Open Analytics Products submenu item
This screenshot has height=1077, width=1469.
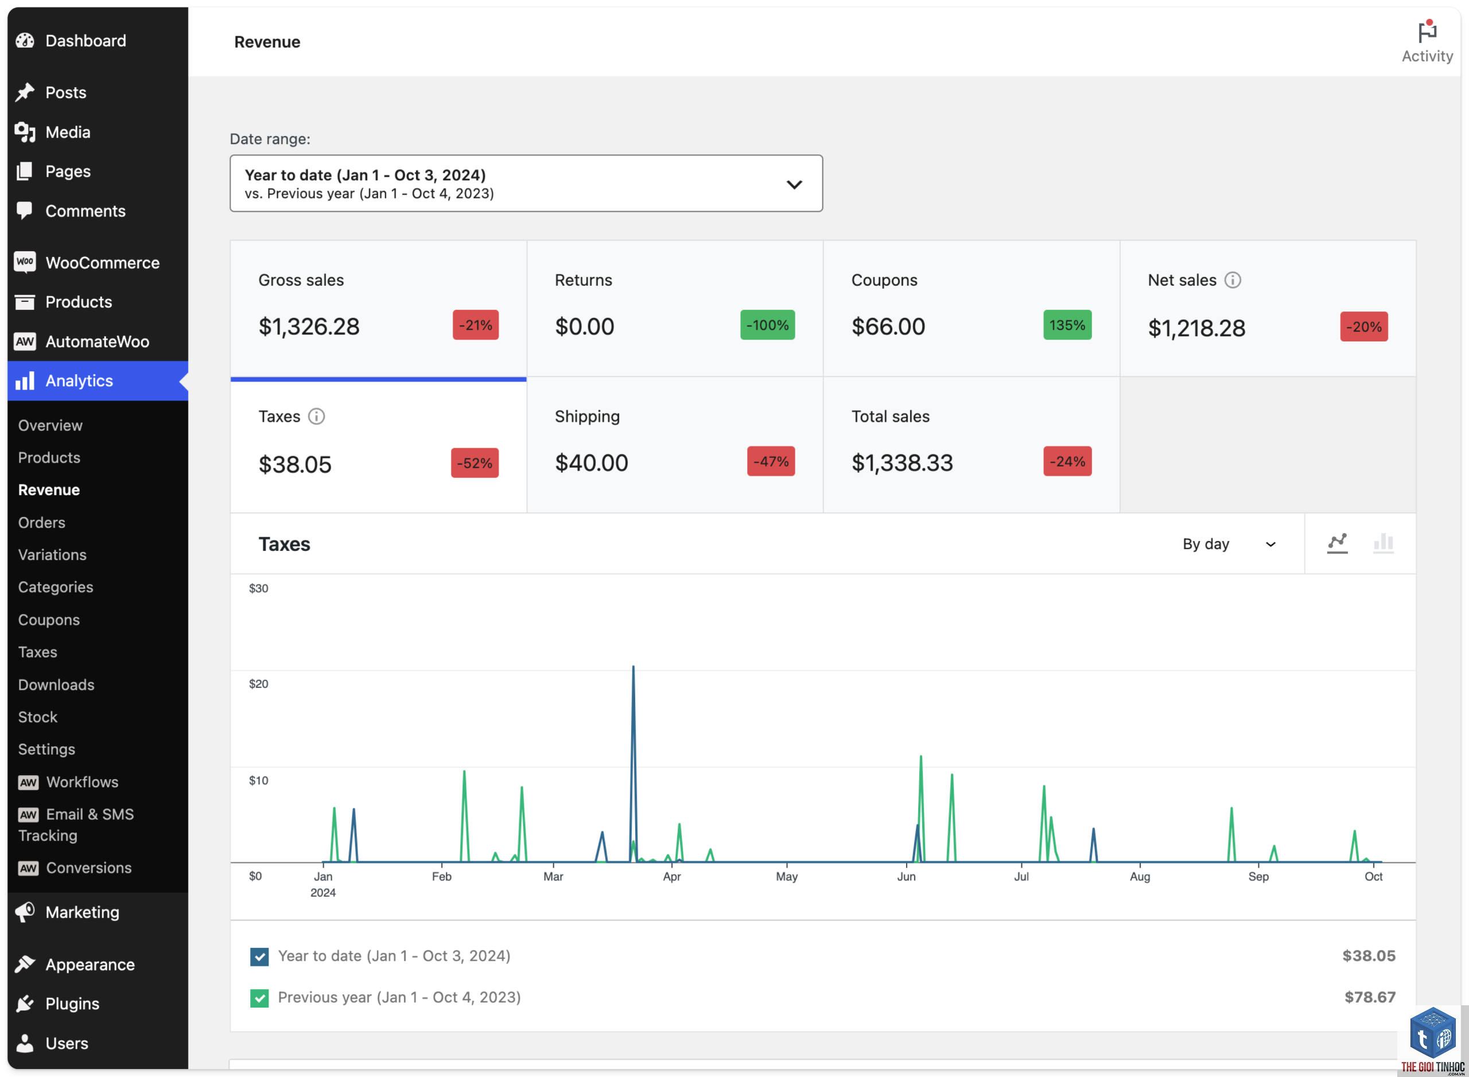(x=49, y=458)
